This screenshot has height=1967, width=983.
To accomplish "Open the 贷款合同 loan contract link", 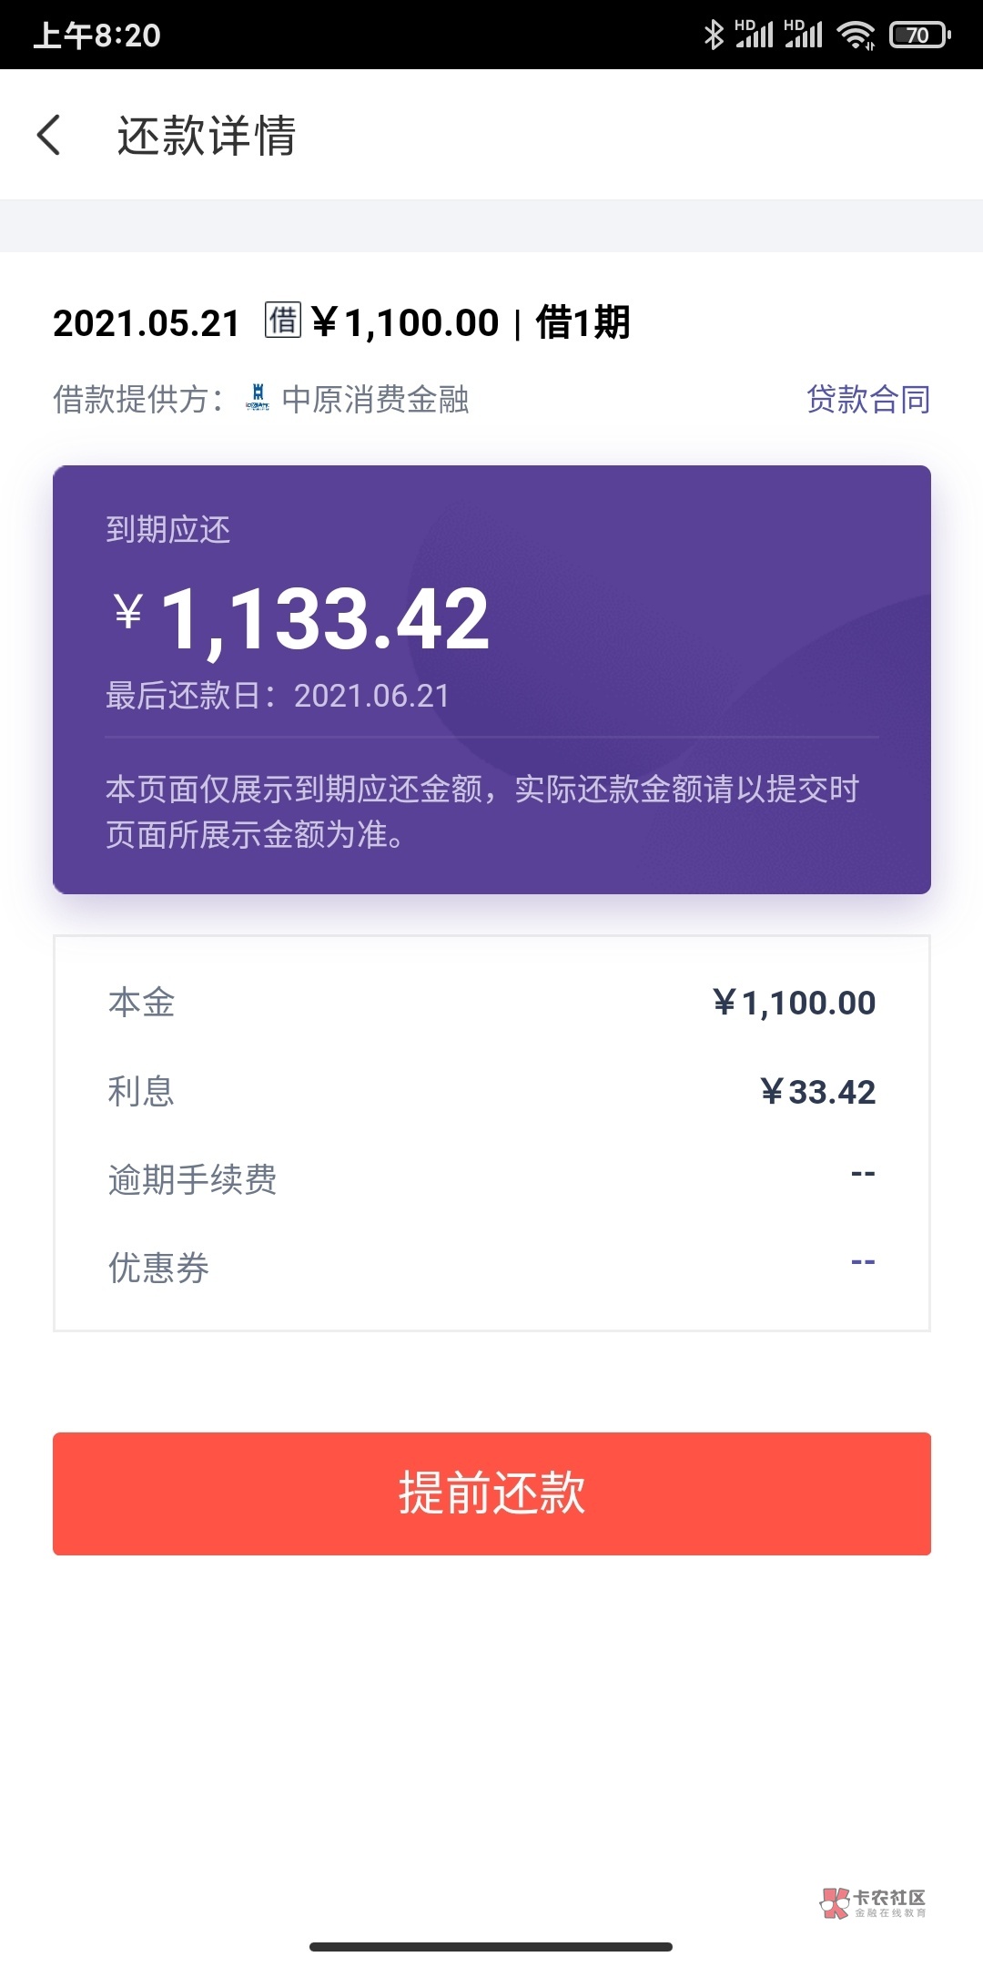I will click(x=867, y=399).
